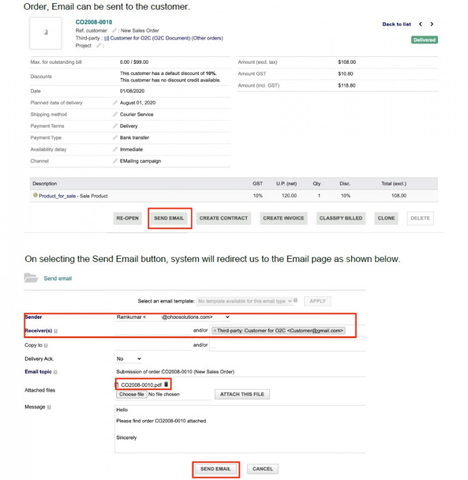Screen dimensions: 468x480
Task: Click the RE-OPEN button
Action: [x=127, y=218]
